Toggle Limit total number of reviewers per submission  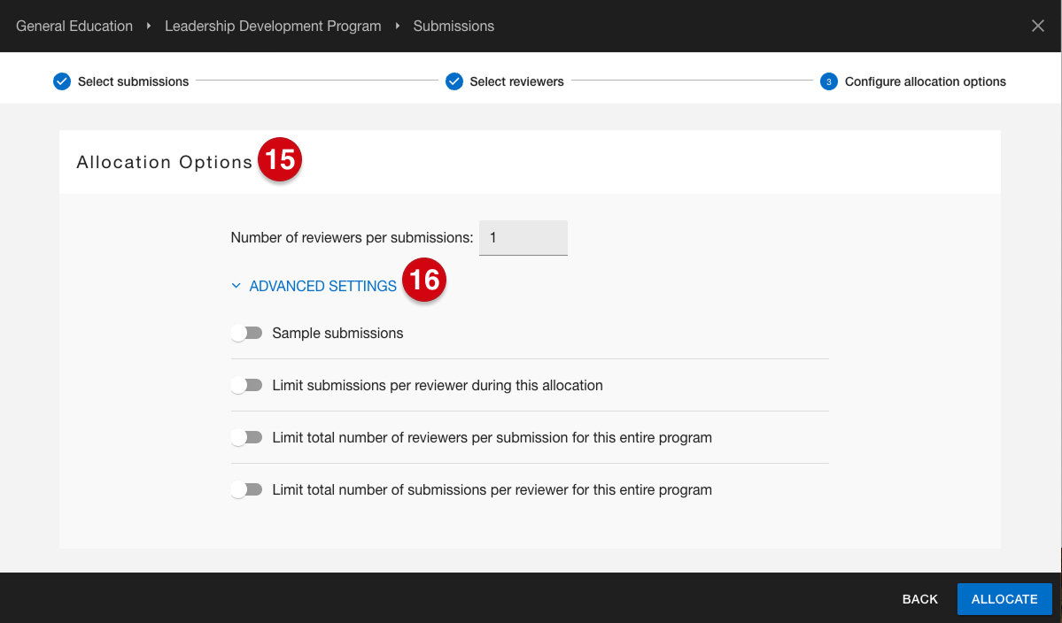click(246, 438)
